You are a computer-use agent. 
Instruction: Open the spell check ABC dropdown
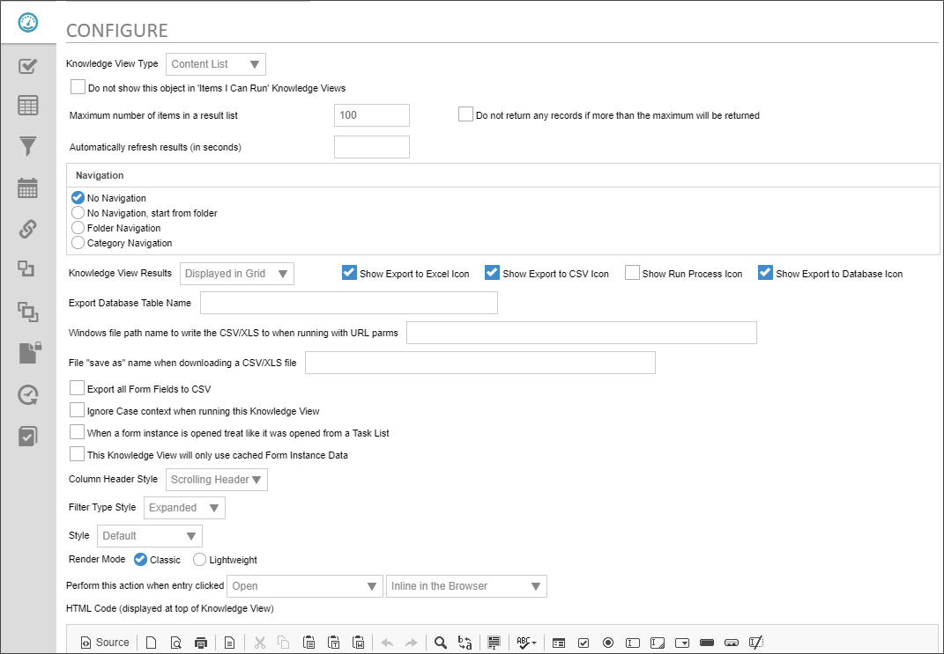[x=526, y=643]
